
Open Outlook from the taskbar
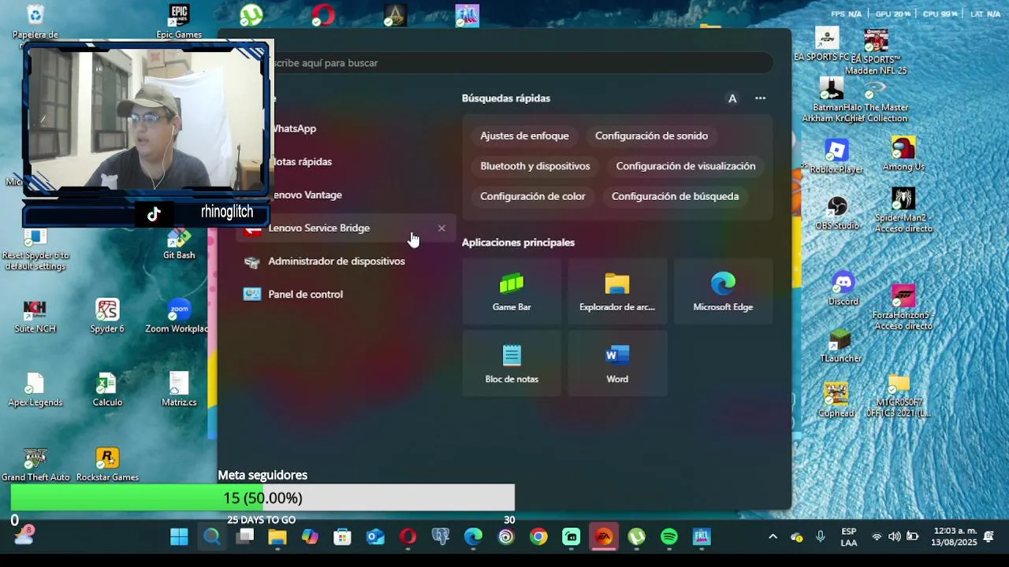375,537
